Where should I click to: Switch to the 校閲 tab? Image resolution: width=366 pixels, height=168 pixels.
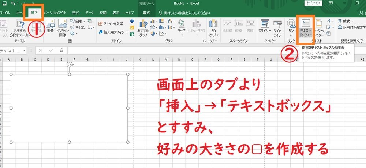coord(103,12)
